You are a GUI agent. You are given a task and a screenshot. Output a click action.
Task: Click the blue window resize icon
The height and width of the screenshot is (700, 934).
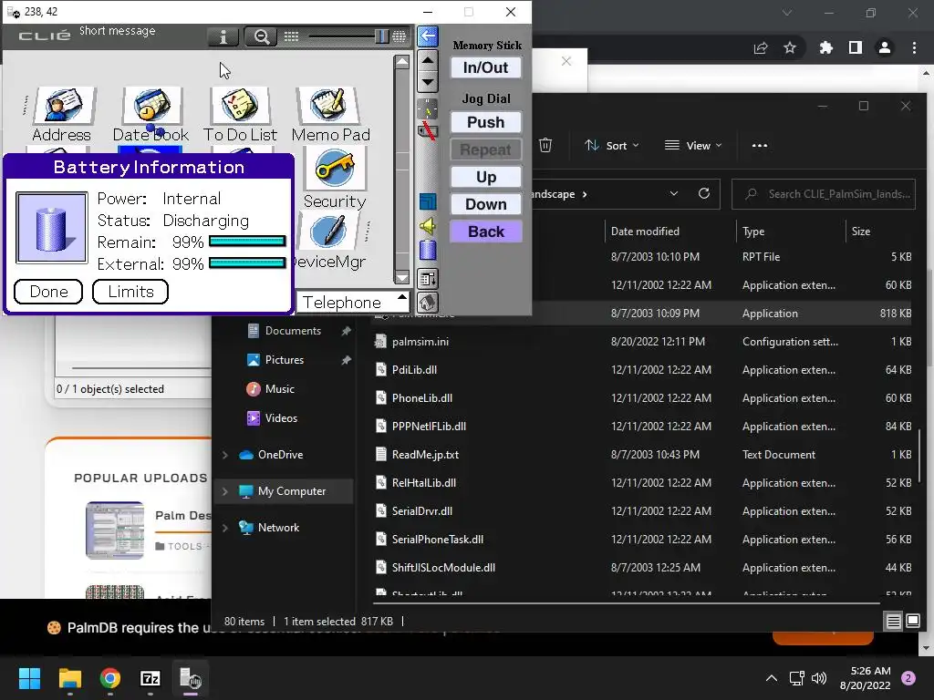[428, 201]
